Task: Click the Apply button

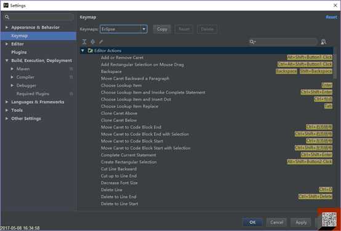Action: click(301, 222)
